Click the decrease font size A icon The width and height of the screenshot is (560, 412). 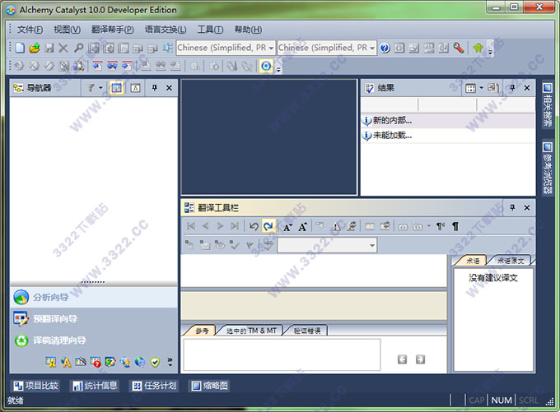point(287,226)
